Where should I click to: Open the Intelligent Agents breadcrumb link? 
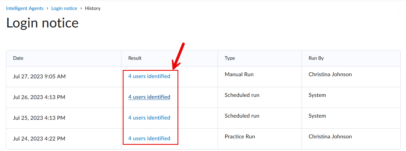tap(25, 8)
